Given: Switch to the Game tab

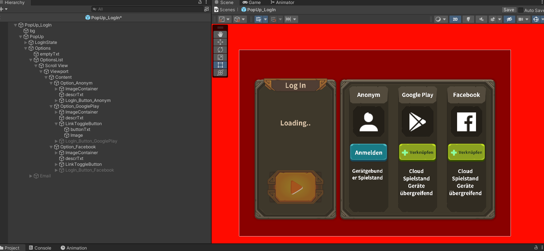Looking at the screenshot, I should (251, 3).
